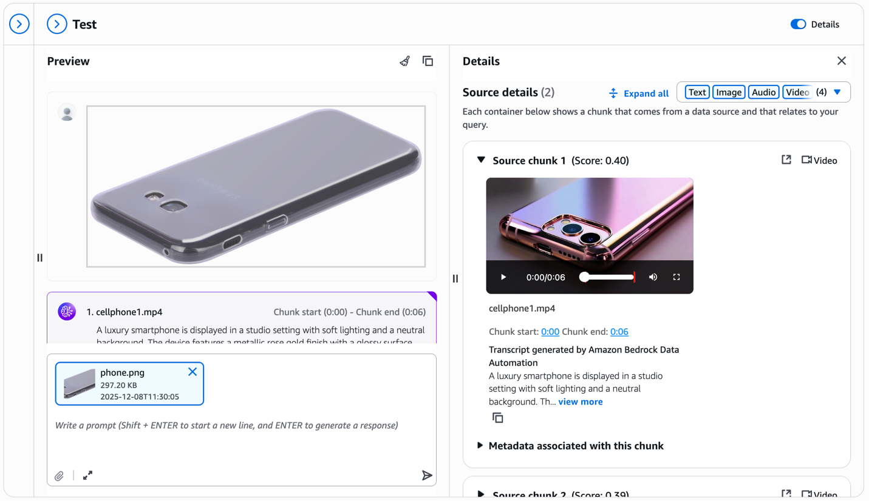Click the view more transcript link
Screen dimensions: 869x501
click(x=581, y=402)
